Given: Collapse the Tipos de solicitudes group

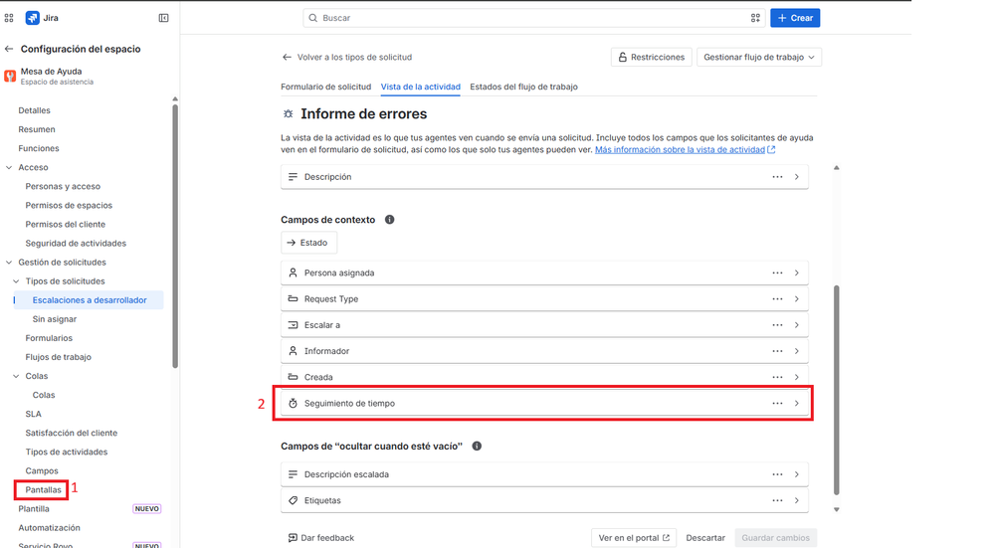Looking at the screenshot, I should click(x=16, y=281).
